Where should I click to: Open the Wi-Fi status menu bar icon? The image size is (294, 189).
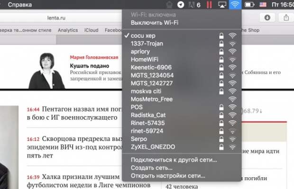(235, 4)
